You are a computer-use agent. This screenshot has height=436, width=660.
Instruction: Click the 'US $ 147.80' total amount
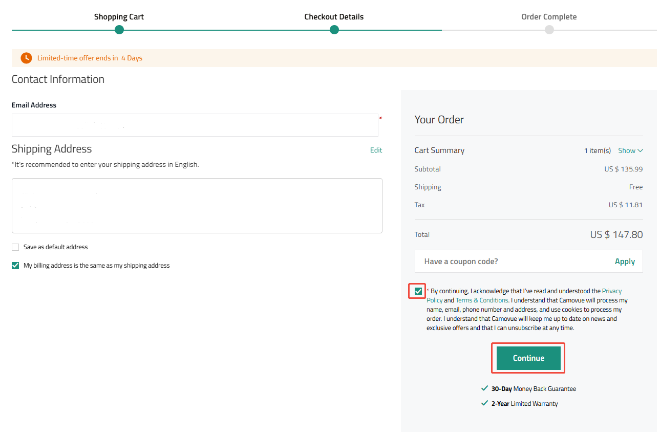coord(616,235)
